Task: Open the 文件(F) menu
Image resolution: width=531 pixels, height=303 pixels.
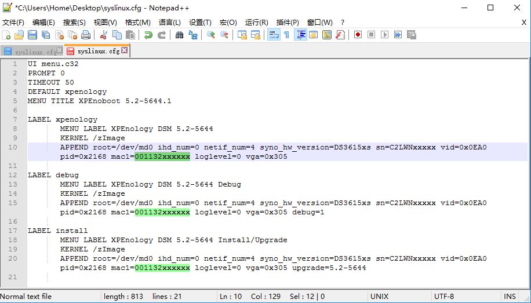Action: pyautogui.click(x=13, y=23)
